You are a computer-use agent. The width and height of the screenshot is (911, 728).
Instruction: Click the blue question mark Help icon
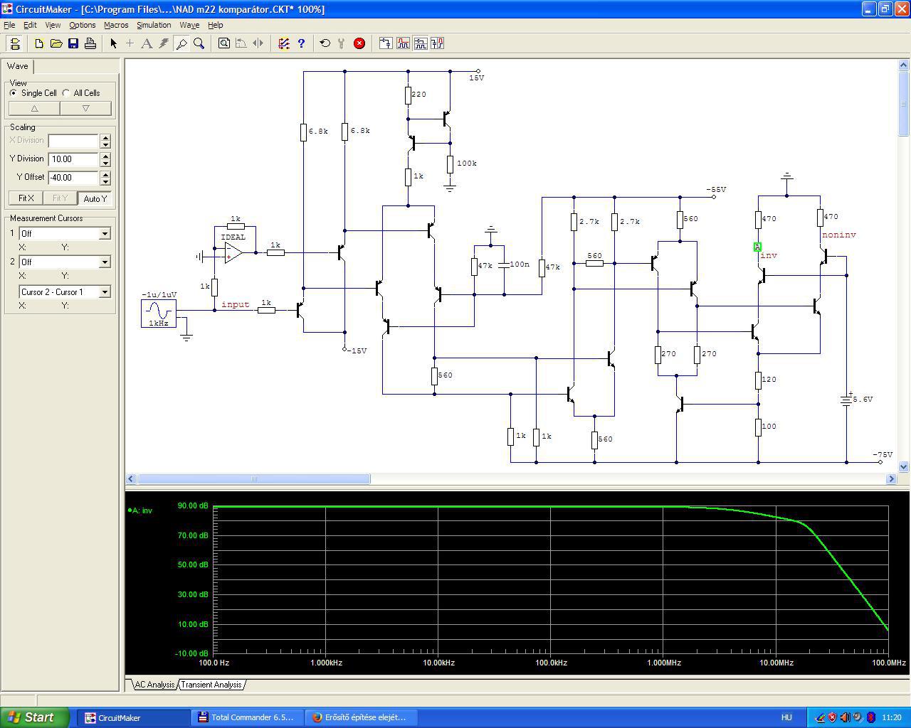coord(301,43)
